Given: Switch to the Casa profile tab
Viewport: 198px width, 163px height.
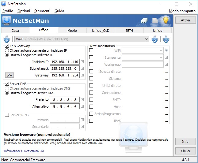Looking at the screenshot, I should point(15,31).
